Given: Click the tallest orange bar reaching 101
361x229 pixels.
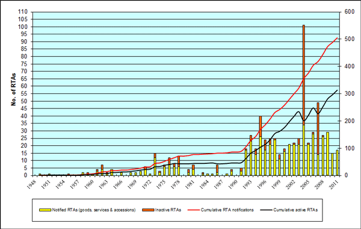Looking at the screenshot, I should (304, 75).
